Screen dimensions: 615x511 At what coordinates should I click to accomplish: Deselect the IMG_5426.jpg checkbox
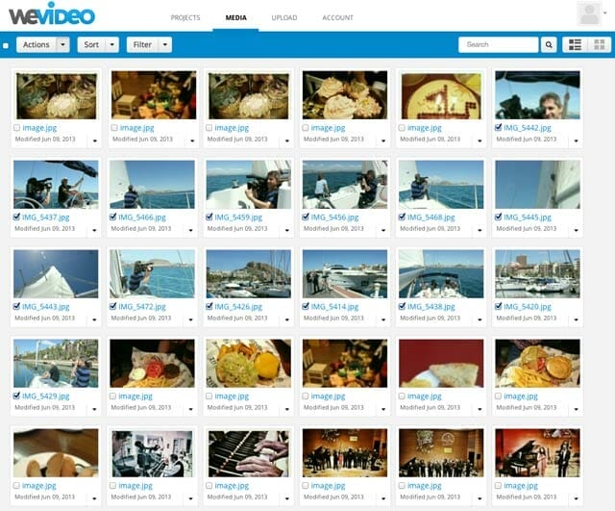pyautogui.click(x=209, y=307)
